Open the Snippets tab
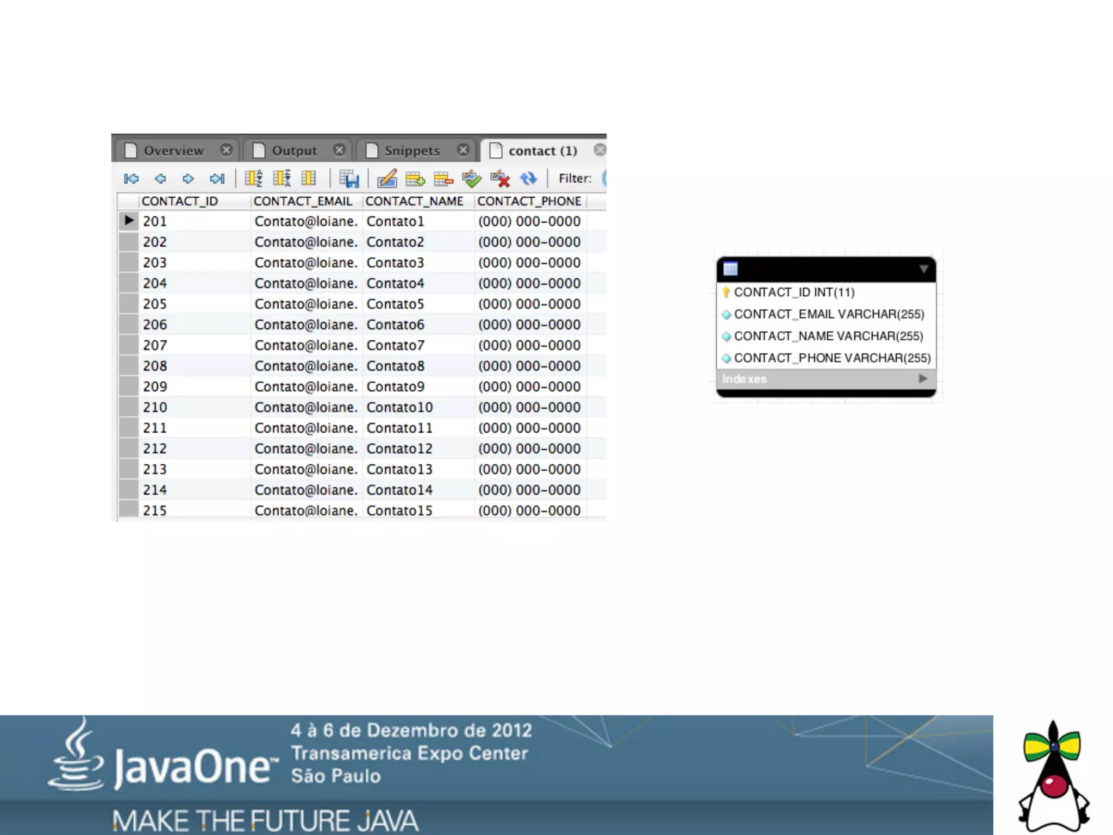 pyautogui.click(x=411, y=151)
